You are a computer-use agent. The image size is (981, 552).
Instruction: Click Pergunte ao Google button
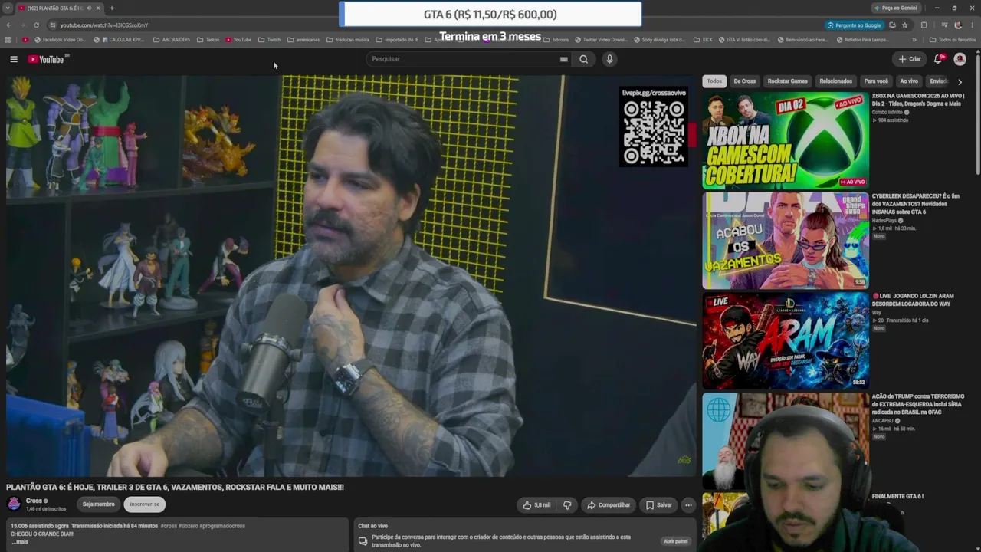pos(854,25)
